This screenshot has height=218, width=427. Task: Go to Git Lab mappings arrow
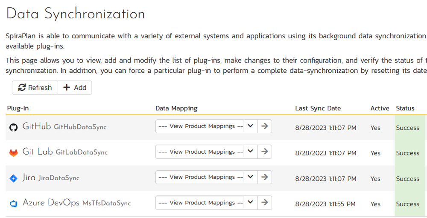point(265,152)
